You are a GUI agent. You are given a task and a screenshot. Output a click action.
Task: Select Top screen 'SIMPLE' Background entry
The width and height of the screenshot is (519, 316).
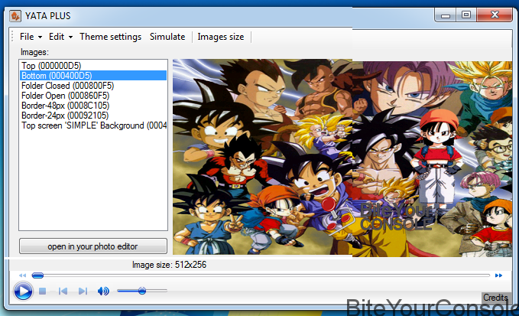pyautogui.click(x=93, y=125)
